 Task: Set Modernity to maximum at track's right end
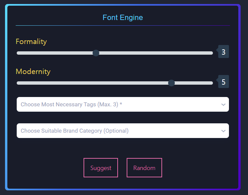pos(212,83)
